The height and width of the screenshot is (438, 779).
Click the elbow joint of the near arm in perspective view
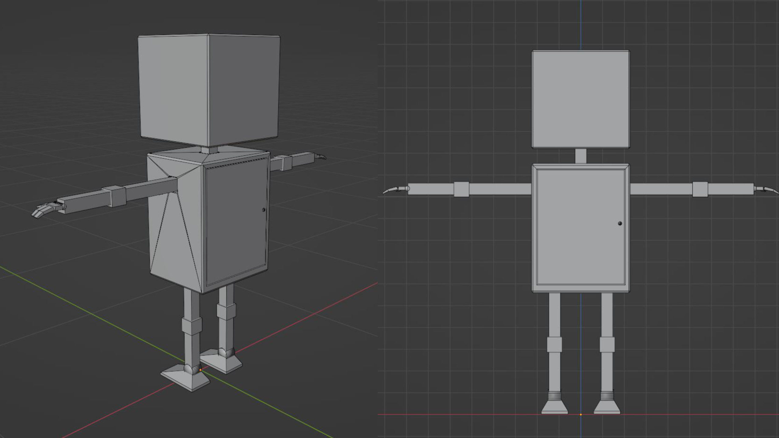[x=114, y=196]
